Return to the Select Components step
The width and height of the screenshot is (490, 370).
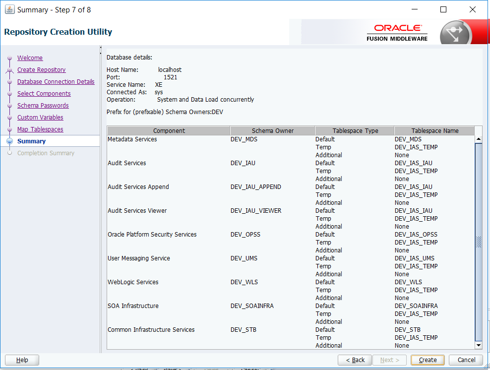(x=44, y=93)
